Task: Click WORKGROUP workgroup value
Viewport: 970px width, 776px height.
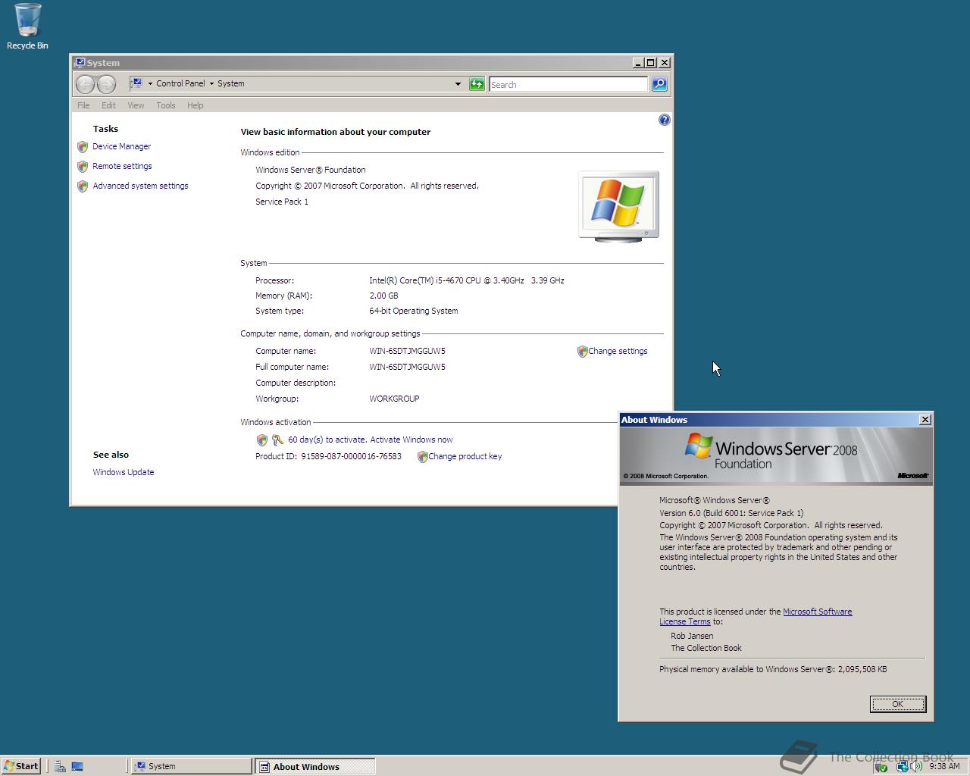Action: pos(394,399)
